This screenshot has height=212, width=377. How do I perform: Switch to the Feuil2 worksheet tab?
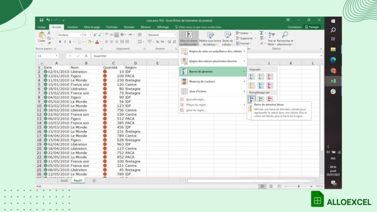click(x=64, y=181)
